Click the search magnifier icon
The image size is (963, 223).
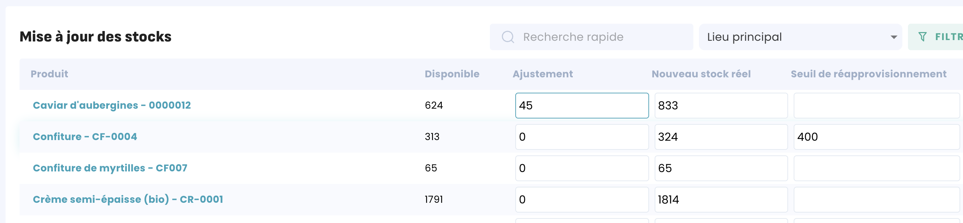point(508,37)
